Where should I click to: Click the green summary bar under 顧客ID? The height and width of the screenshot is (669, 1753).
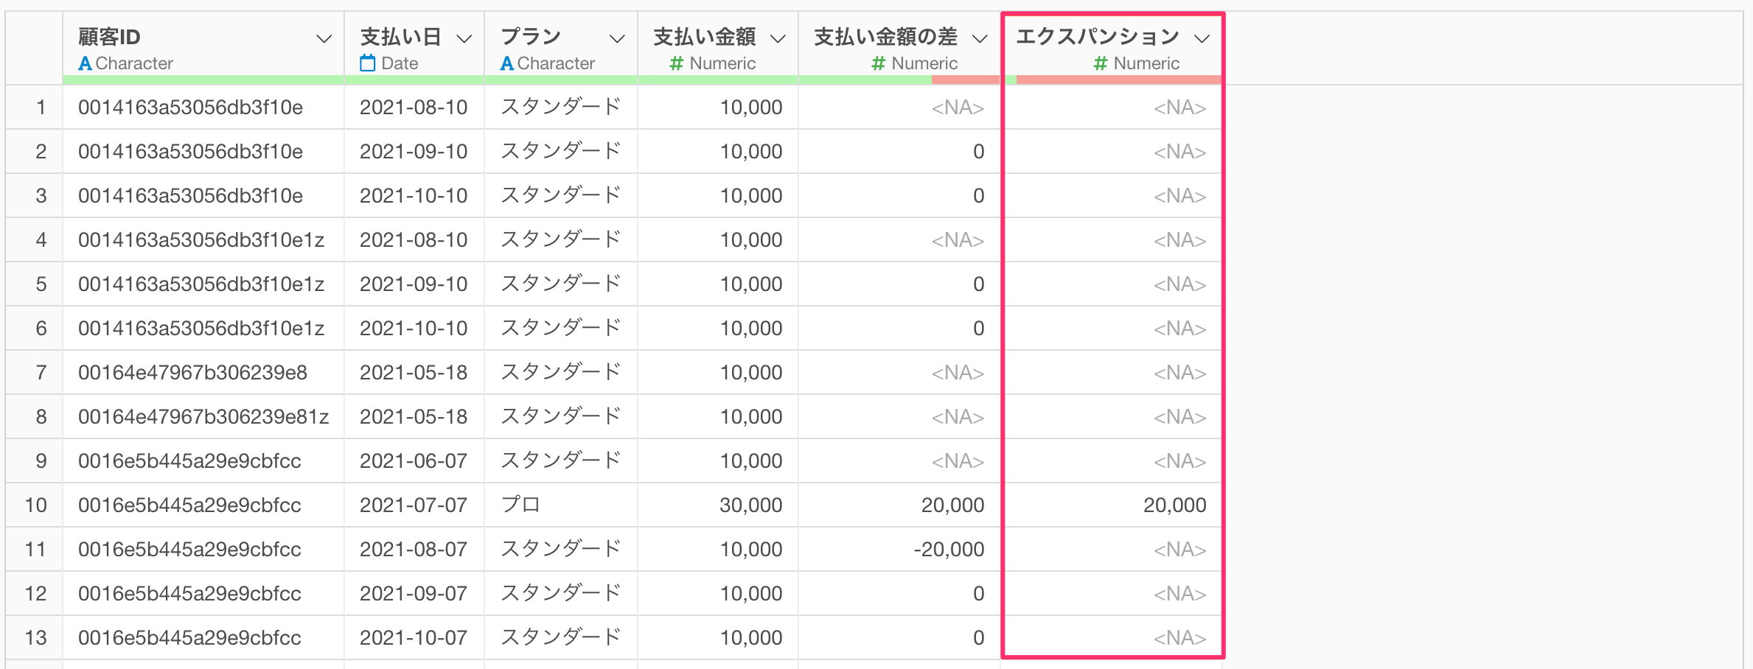[x=203, y=80]
